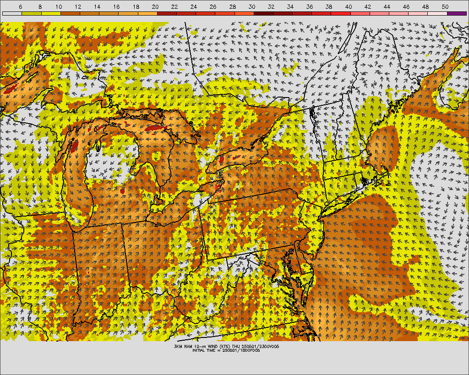Select the legend label "36"

pyautogui.click(x=310, y=6)
